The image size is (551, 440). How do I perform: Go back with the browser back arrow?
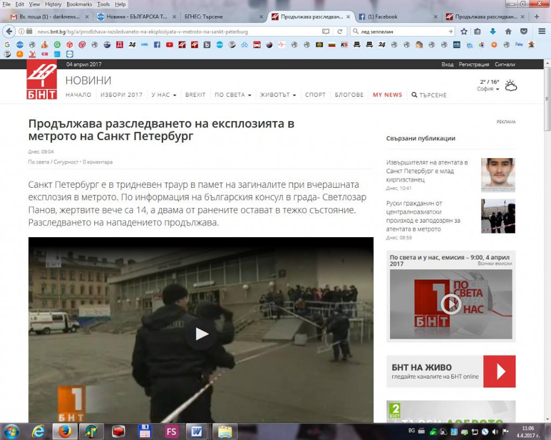(9, 31)
